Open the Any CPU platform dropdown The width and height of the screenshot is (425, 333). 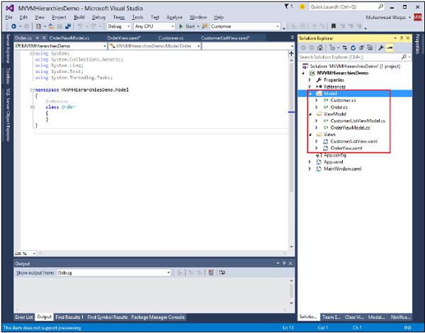pyautogui.click(x=154, y=26)
